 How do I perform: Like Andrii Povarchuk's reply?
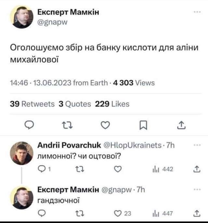click(x=119, y=169)
